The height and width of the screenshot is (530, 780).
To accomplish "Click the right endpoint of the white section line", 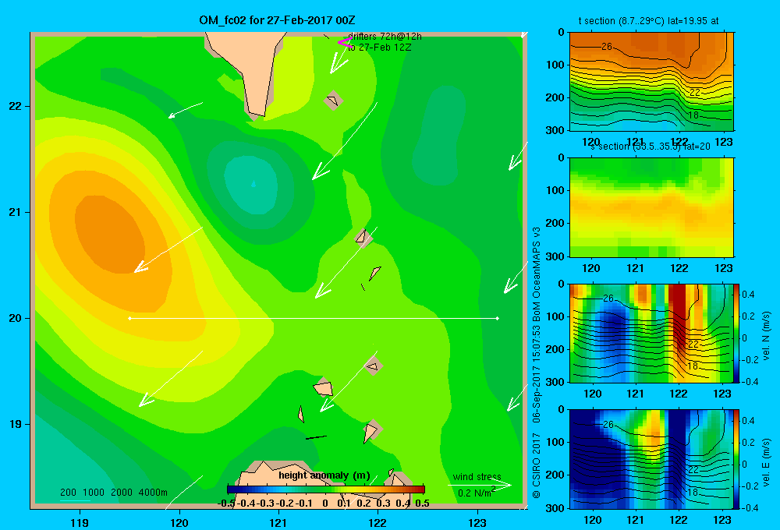I will tap(498, 318).
